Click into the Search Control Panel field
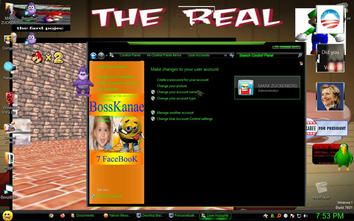The width and height of the screenshot is (354, 221). 267,55
